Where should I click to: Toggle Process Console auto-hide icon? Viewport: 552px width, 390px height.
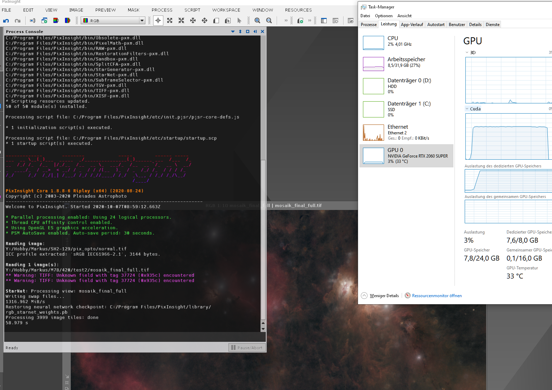coord(255,32)
